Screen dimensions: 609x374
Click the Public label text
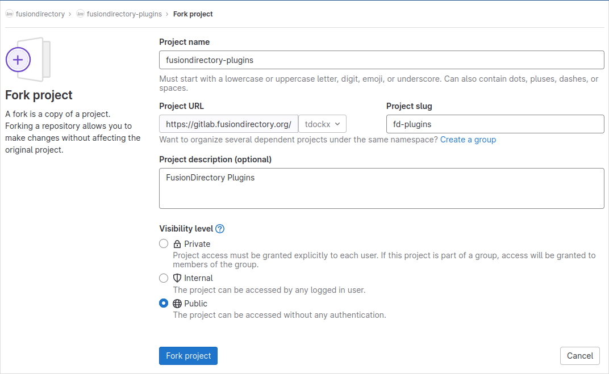(195, 304)
